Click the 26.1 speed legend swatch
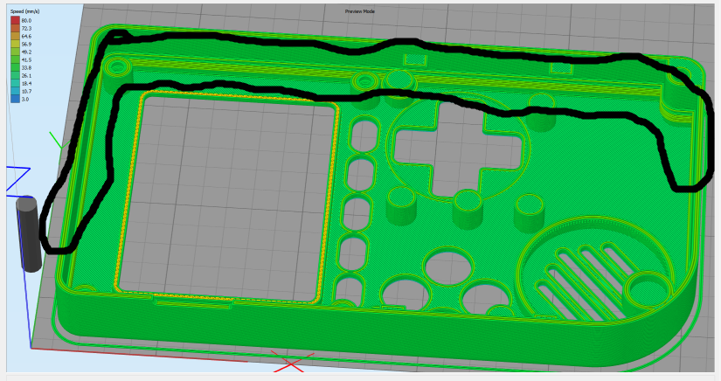This screenshot has width=721, height=381. coord(15,75)
